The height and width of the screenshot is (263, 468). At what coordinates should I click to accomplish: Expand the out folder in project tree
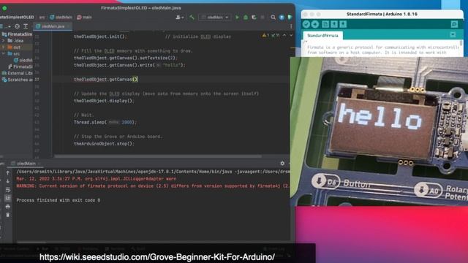pyautogui.click(x=4, y=47)
